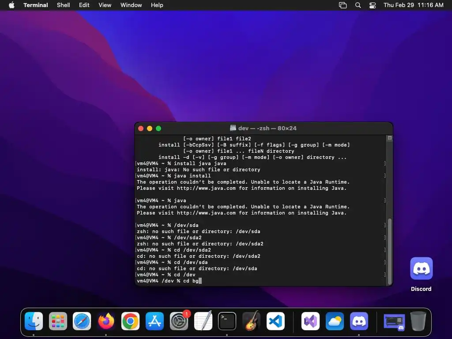Open the minimized window thumbnail in Dock

[x=394, y=322]
